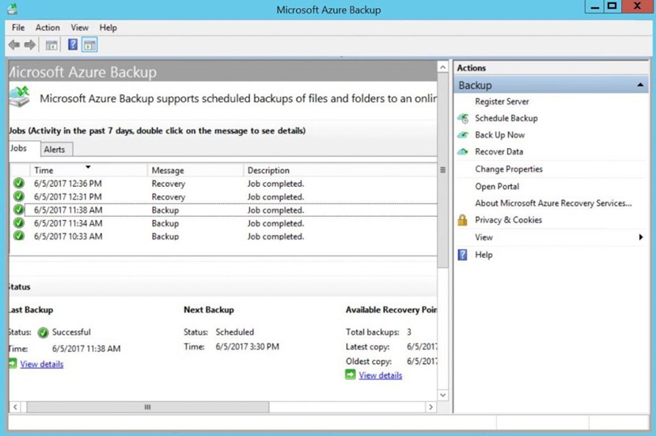Click the Show/Hide Console Tree toolbar icon
The height and width of the screenshot is (436, 656).
(x=51, y=45)
